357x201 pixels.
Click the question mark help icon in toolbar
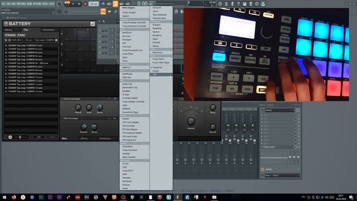click(x=238, y=4)
